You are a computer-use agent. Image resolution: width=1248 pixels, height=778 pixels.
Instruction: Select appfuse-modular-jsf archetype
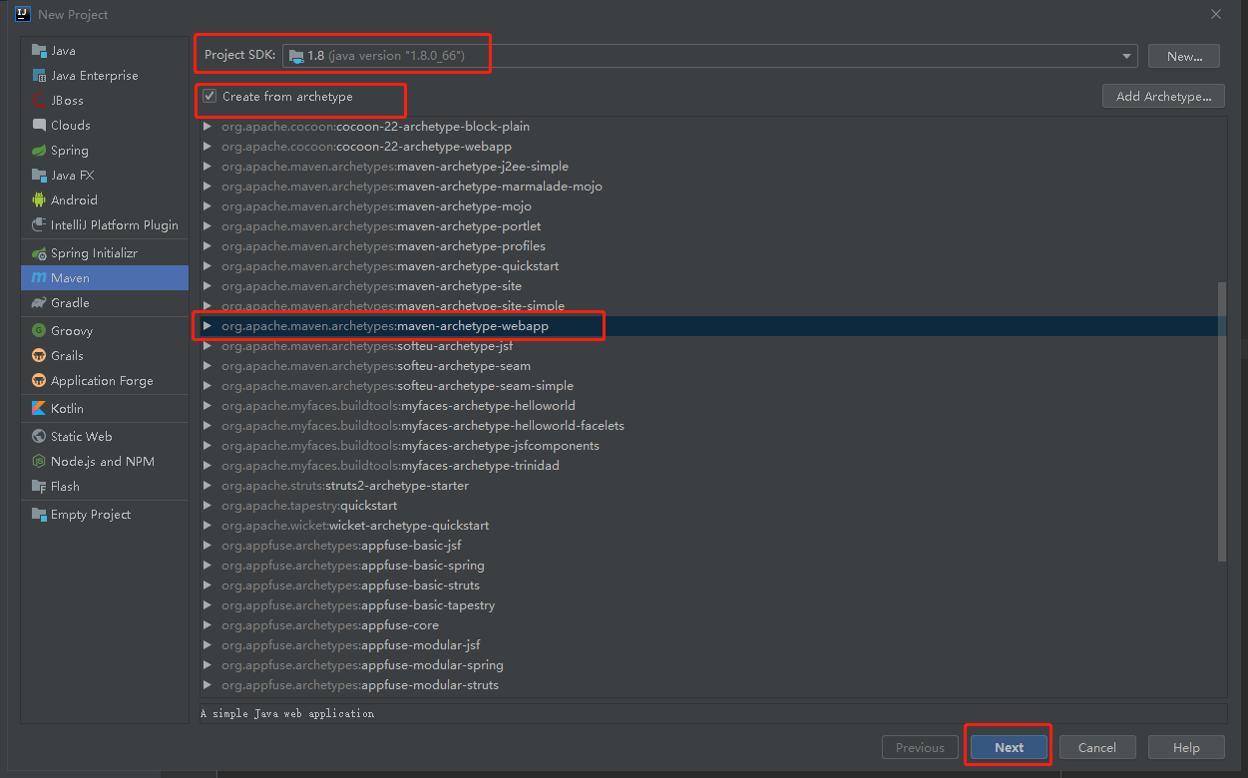[351, 645]
